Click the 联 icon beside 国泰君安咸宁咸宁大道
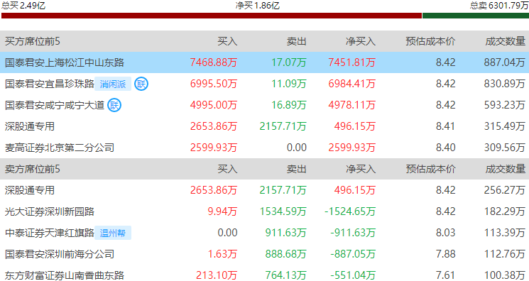The height and width of the screenshot is (281, 529). (x=114, y=105)
